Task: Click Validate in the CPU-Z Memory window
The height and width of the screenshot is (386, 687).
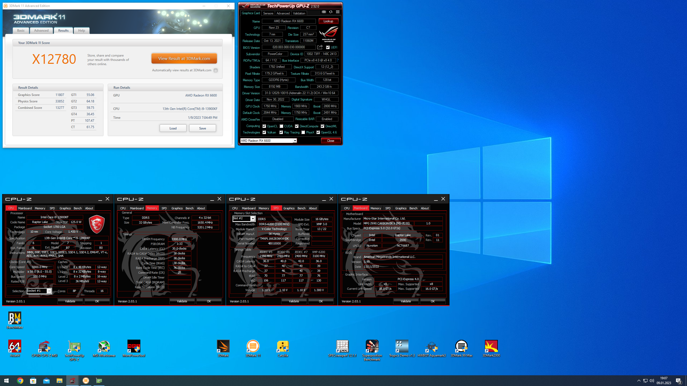Action: [182, 301]
